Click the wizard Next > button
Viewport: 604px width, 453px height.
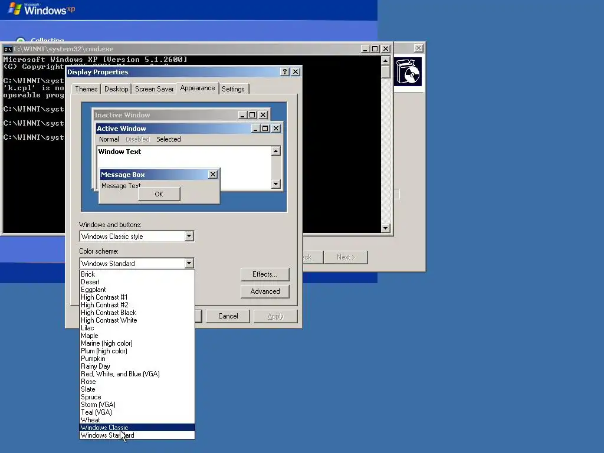346,257
